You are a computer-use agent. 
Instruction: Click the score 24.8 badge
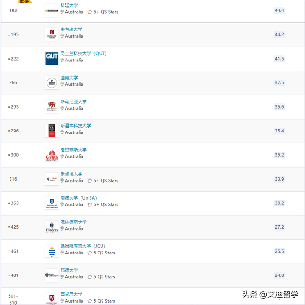[x=279, y=275]
